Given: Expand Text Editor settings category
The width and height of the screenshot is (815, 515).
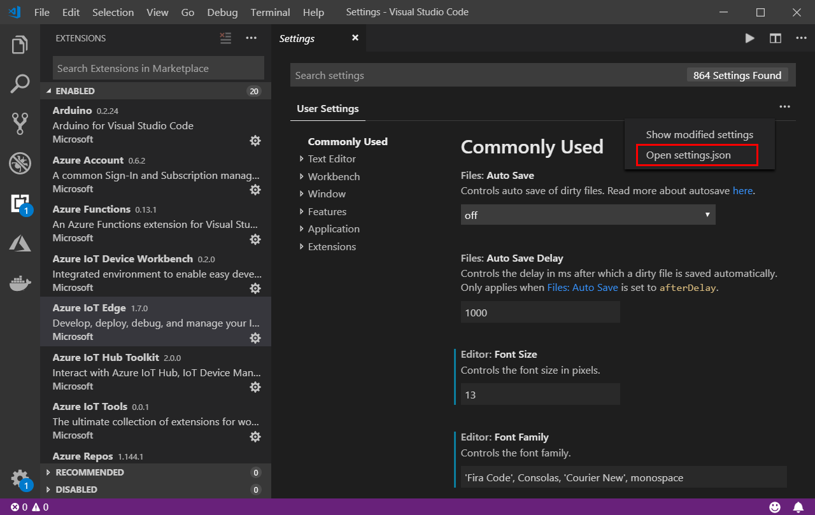Looking at the screenshot, I should (332, 159).
